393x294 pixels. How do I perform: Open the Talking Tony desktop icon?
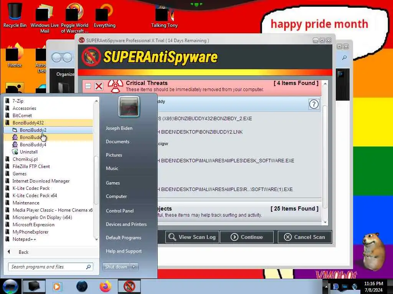tap(164, 16)
